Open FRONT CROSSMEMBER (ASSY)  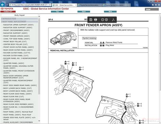click(x=16, y=30)
